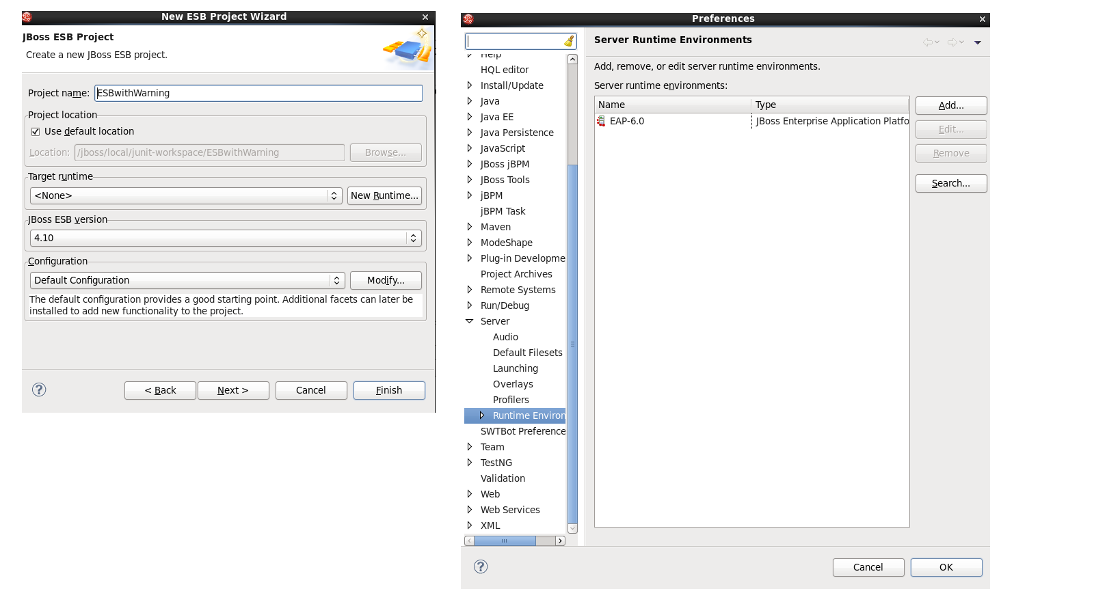
Task: Select the Plug-in Development preferences item
Action: [x=522, y=258]
